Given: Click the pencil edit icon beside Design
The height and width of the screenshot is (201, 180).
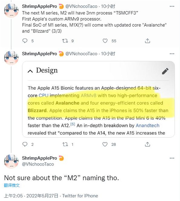Looking at the screenshot, I should (x=165, y=71).
